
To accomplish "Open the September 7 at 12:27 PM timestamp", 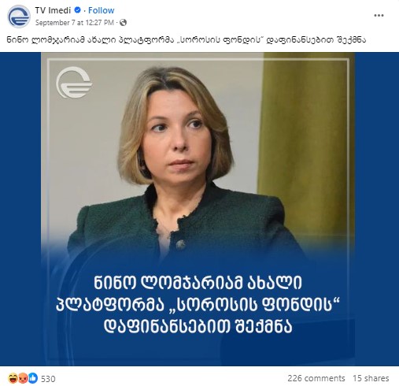I will tap(75, 23).
